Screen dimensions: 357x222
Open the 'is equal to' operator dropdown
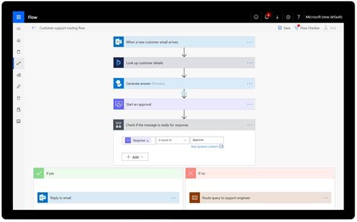(x=172, y=140)
